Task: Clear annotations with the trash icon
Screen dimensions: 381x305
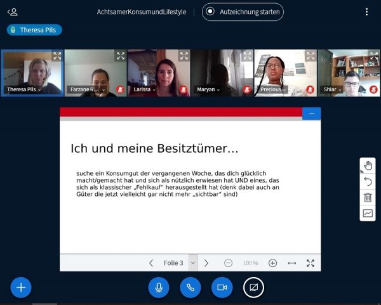Action: click(x=368, y=198)
